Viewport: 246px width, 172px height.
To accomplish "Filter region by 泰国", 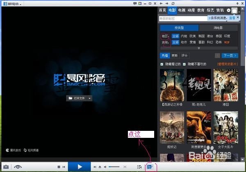I will click(x=219, y=36).
